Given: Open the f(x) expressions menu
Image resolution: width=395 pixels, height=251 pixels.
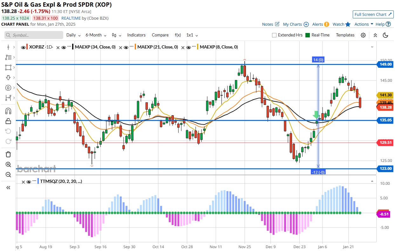Looking at the screenshot, I should (x=178, y=35).
